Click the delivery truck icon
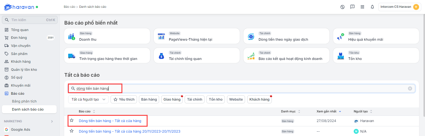Viewport: 425px width, 136px height. click(72, 56)
